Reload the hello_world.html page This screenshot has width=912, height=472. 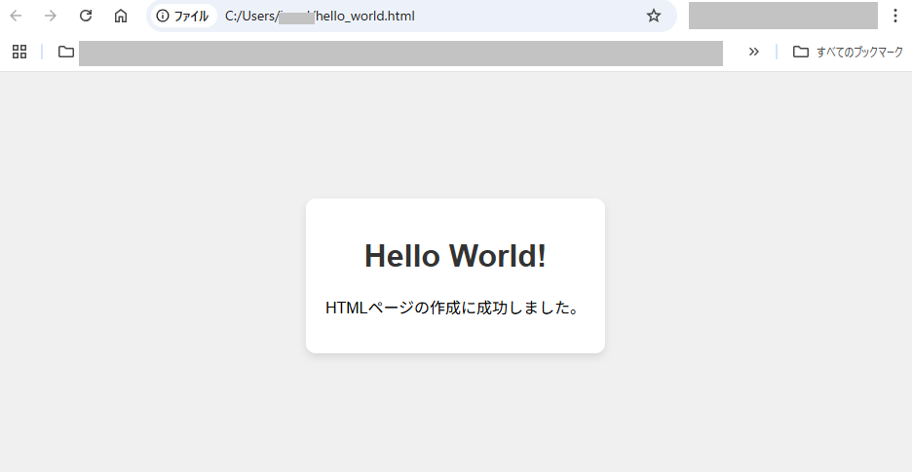coord(86,16)
